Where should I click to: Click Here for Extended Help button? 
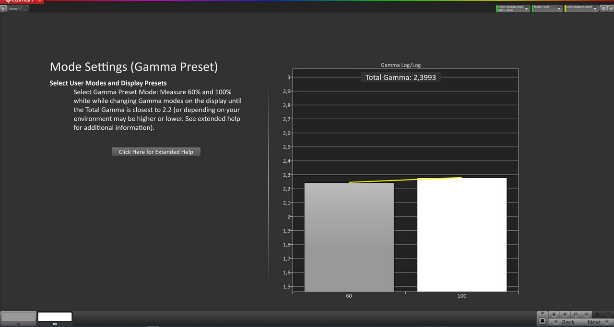tap(156, 152)
